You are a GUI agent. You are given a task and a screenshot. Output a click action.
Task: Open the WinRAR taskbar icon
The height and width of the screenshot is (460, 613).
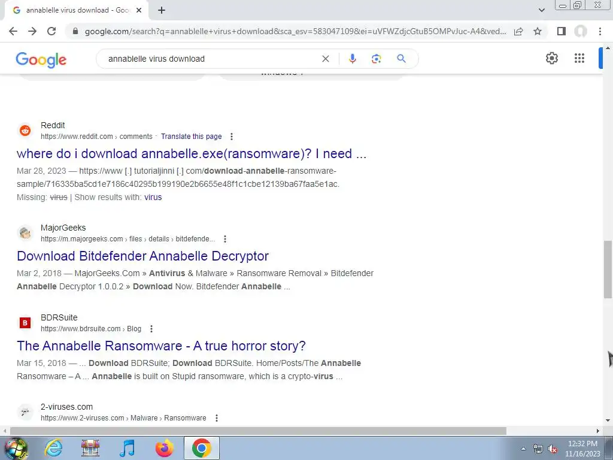point(90,448)
